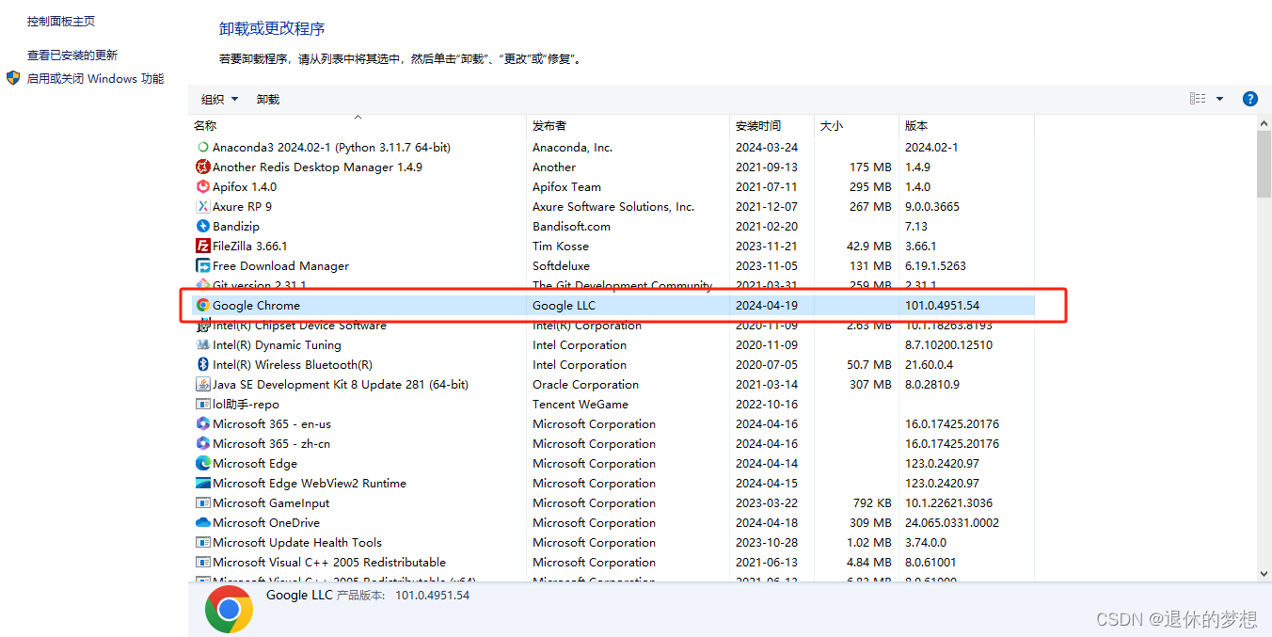Screen dimensions: 1272x637
Task: Click the vertical scrollbar thumb
Action: pos(1264,165)
